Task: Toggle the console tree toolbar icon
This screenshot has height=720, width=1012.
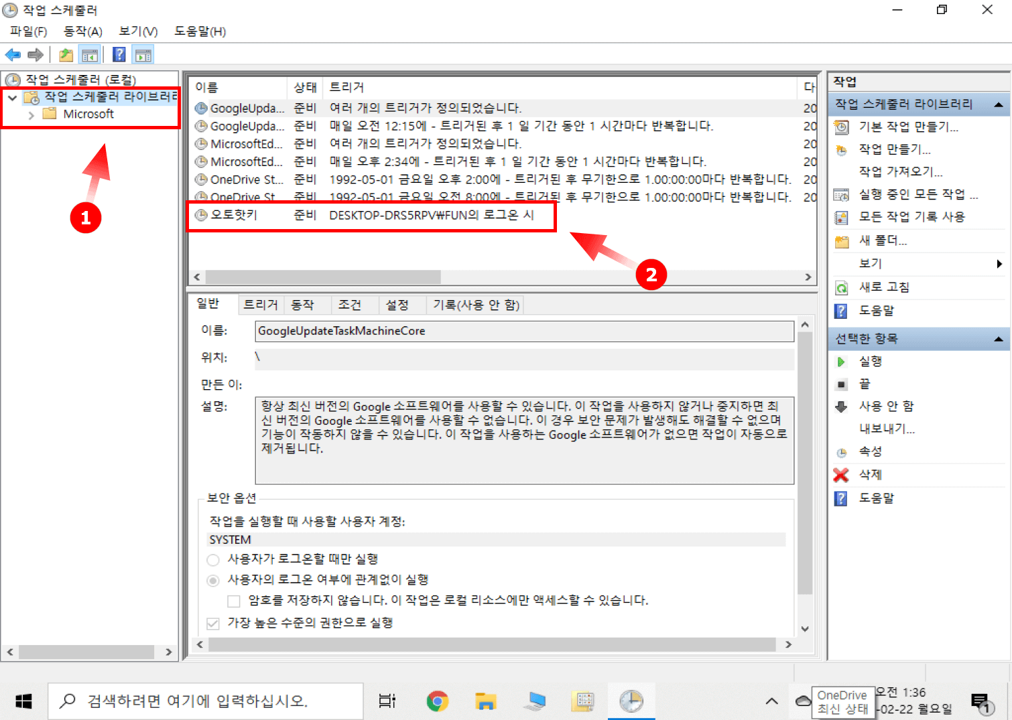Action: coord(90,55)
